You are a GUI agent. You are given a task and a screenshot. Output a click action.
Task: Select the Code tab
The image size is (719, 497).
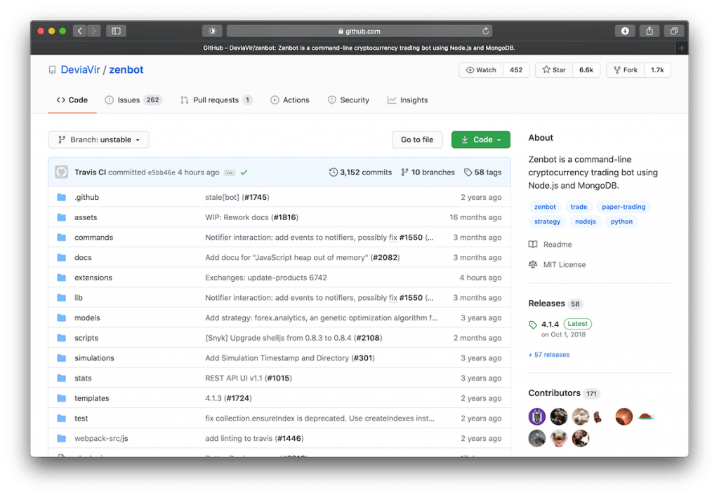click(72, 100)
